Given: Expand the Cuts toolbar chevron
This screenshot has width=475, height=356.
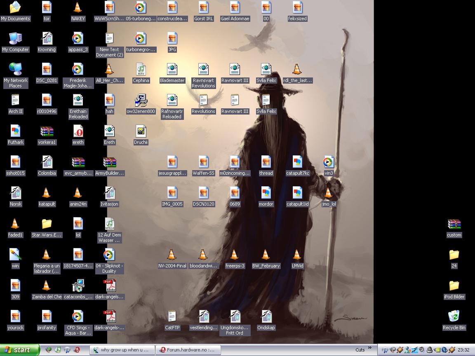Looking at the screenshot, I should tap(370, 348).
